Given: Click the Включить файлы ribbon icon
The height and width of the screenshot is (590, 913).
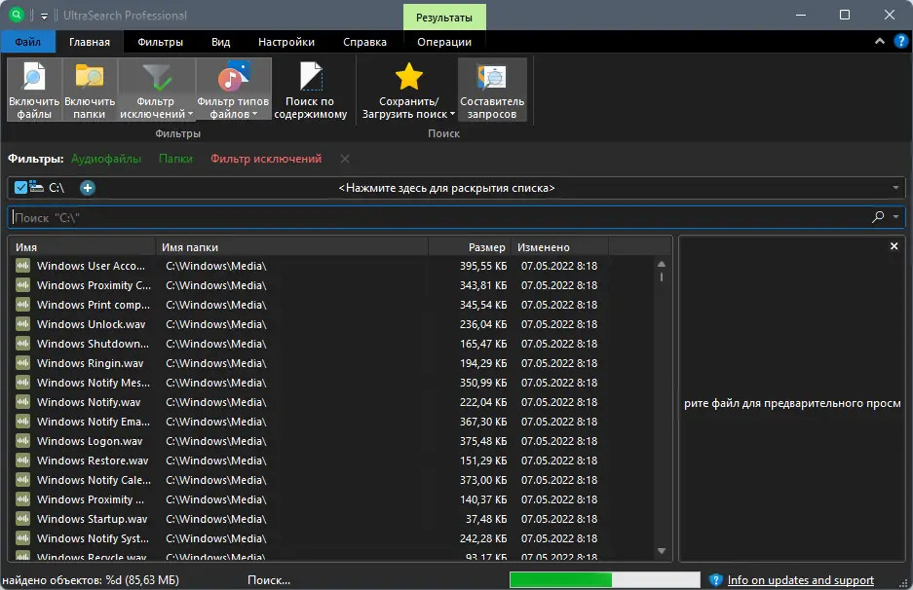Looking at the screenshot, I should coord(33,90).
